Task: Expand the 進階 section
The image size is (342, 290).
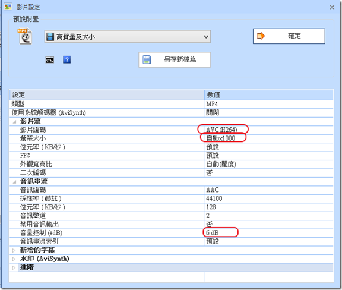Action: tap(14, 267)
